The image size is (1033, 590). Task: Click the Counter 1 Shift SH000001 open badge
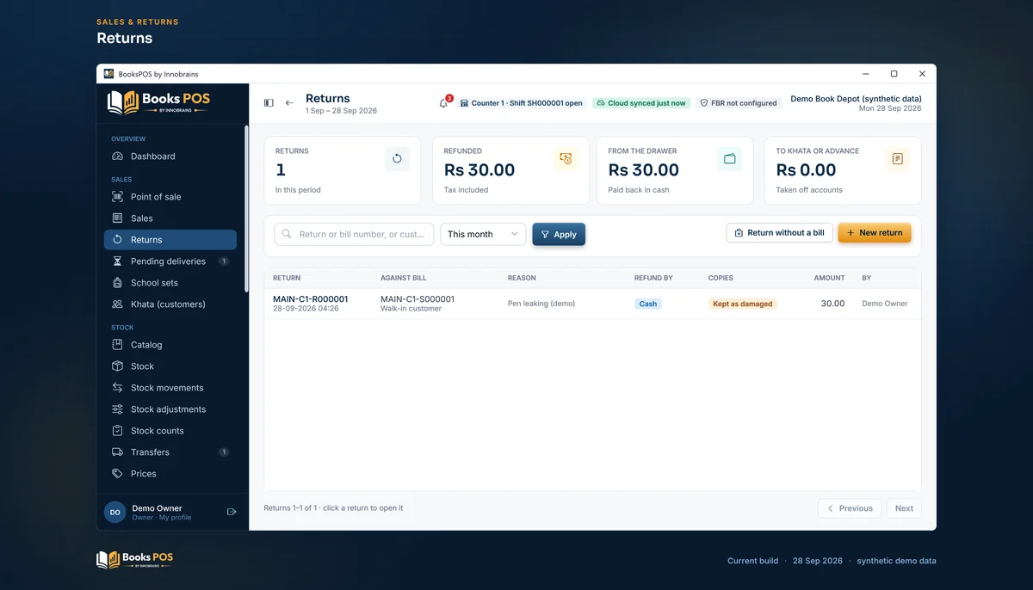coord(522,103)
